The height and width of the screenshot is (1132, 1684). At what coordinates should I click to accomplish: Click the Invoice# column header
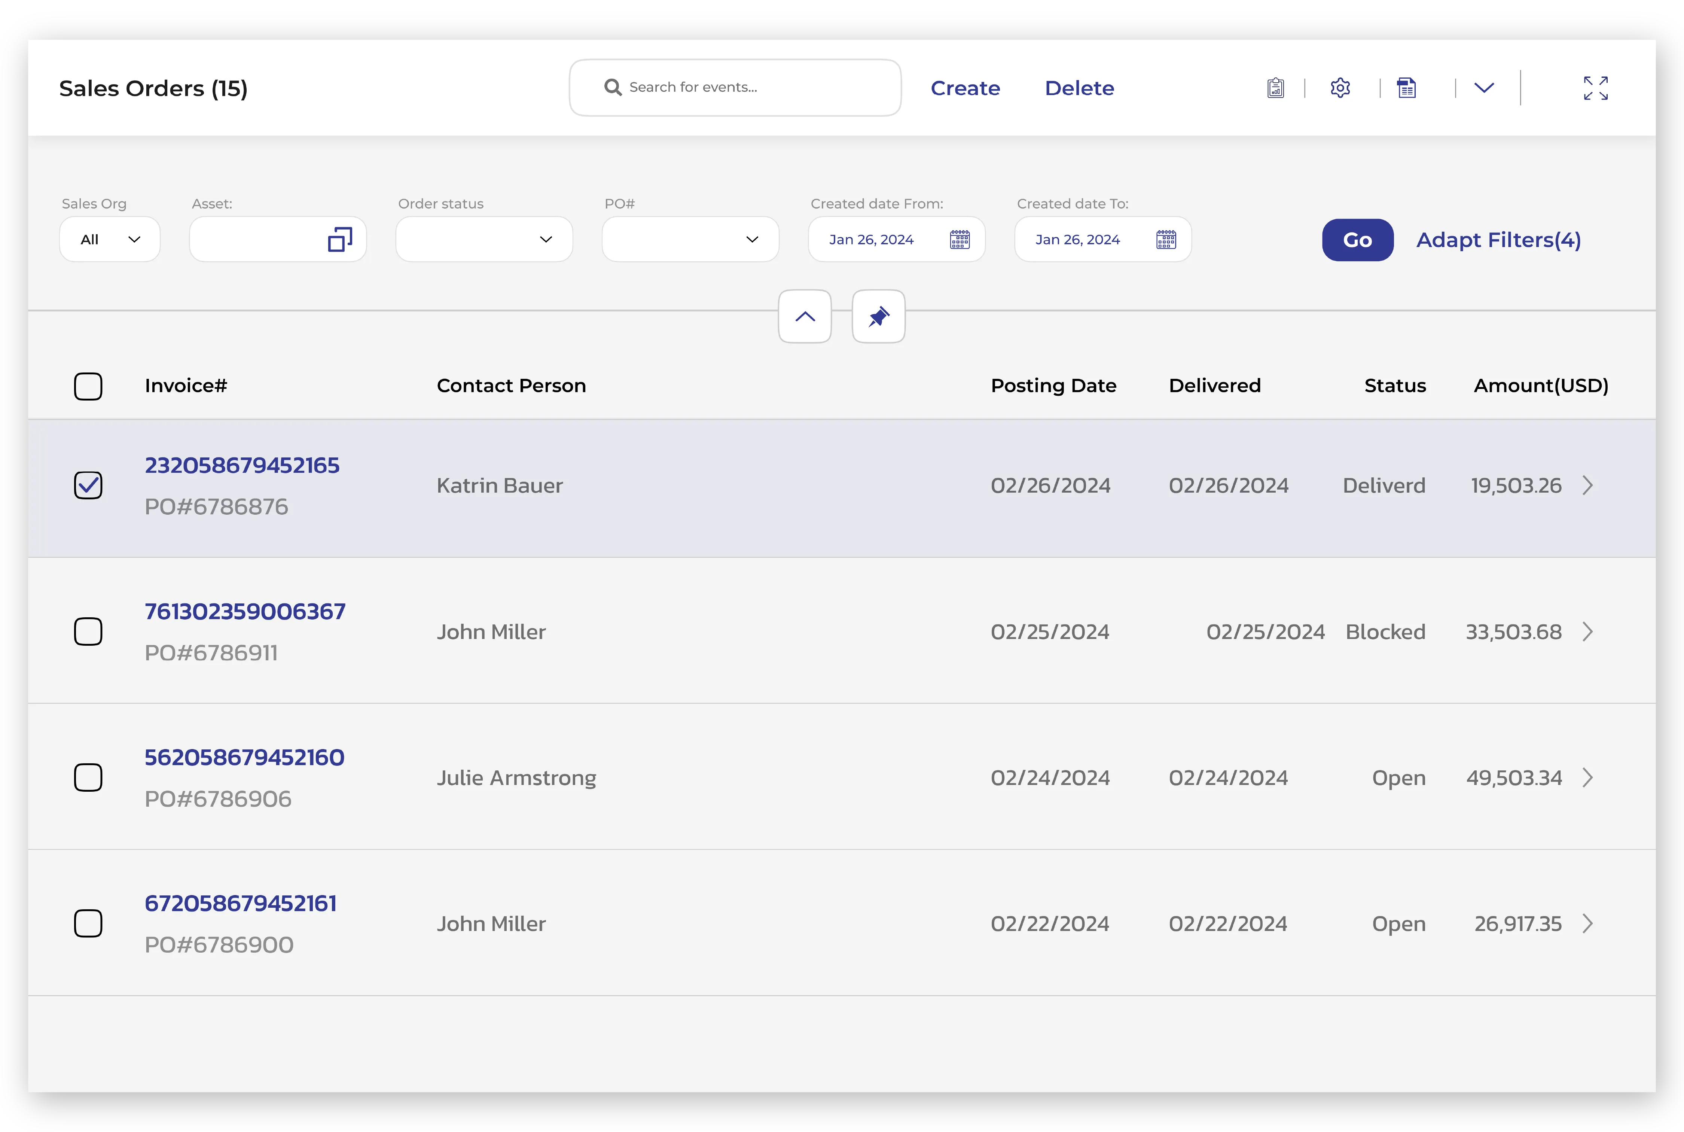pos(186,386)
